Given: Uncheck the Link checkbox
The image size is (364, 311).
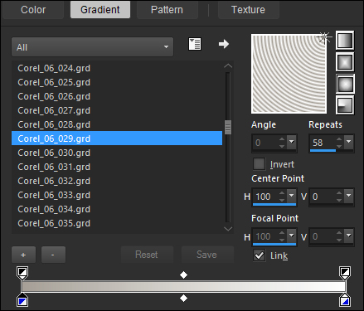Looking at the screenshot, I should coord(259,255).
